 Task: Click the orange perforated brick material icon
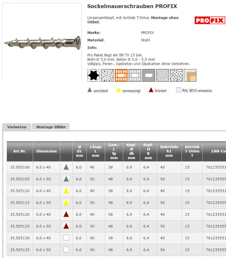(121, 75)
